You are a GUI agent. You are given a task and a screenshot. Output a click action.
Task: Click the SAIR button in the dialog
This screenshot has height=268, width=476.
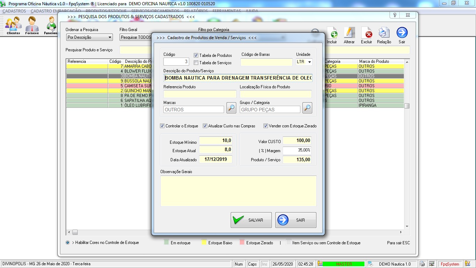296,220
